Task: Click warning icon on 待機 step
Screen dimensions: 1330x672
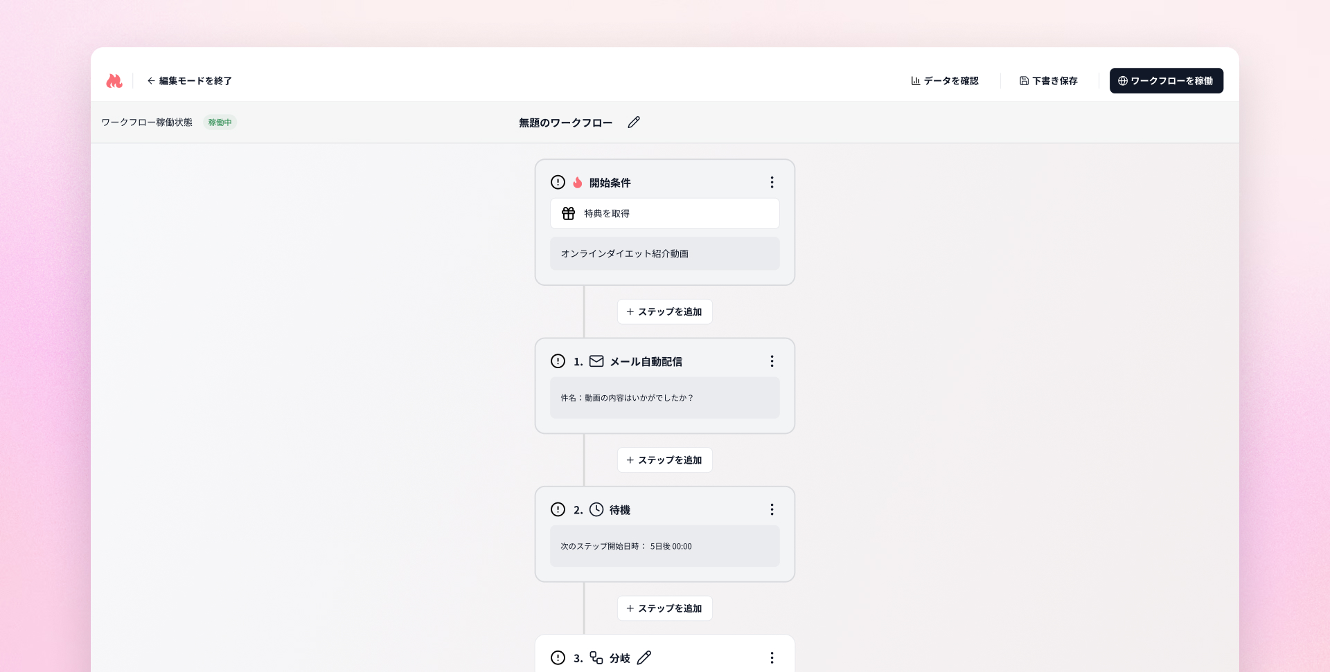Action: (x=558, y=509)
